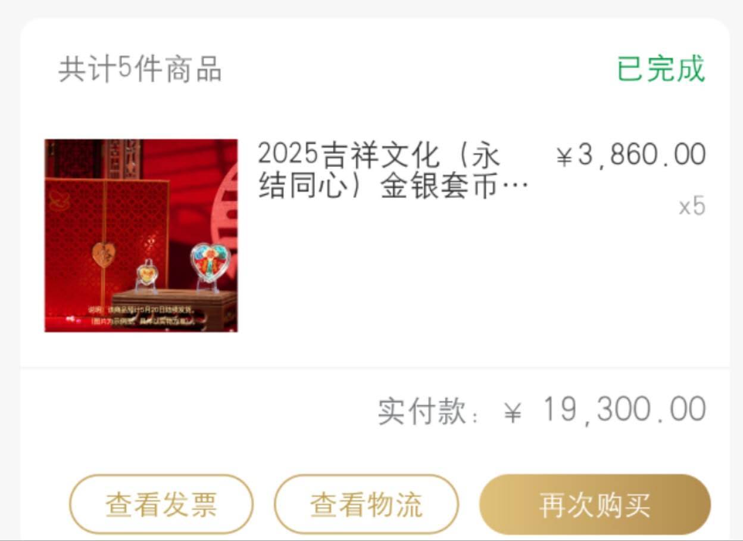This screenshot has height=541, width=743.
Task: Open the 2025吉祥文化 product title
Action: [393, 170]
